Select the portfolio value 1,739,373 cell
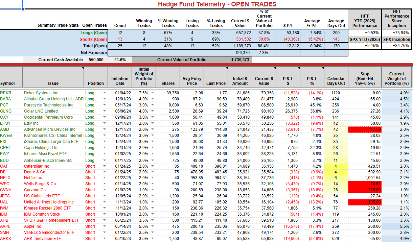413x243 pixels. pyautogui.click(x=240, y=60)
